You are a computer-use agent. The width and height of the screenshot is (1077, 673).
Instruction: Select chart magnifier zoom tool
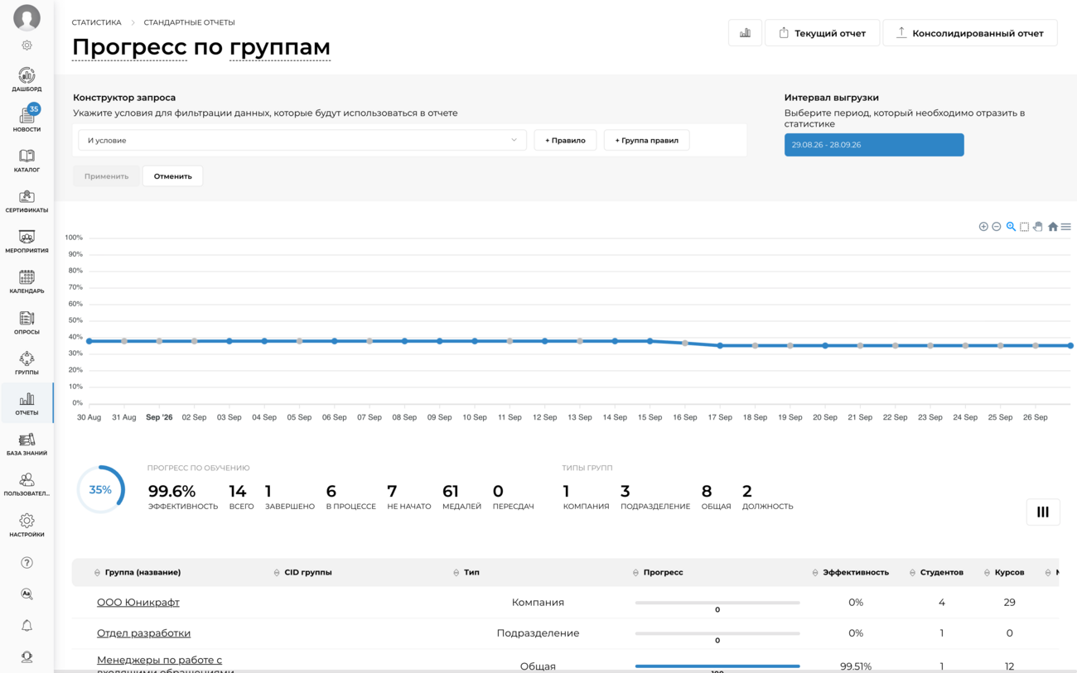click(x=1011, y=227)
